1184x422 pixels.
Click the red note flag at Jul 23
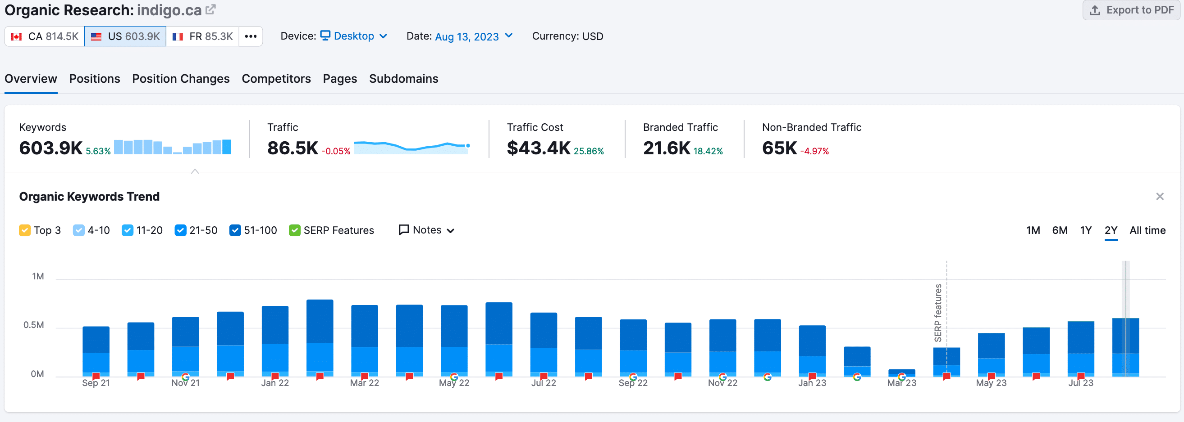coord(1081,377)
